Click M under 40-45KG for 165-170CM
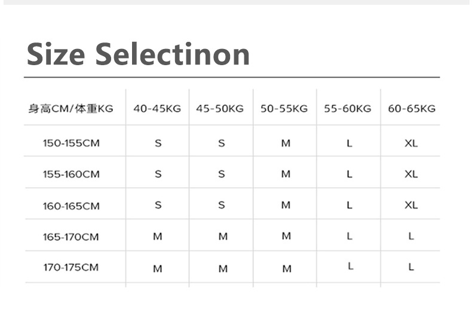The height and width of the screenshot is (315, 472). 158,237
